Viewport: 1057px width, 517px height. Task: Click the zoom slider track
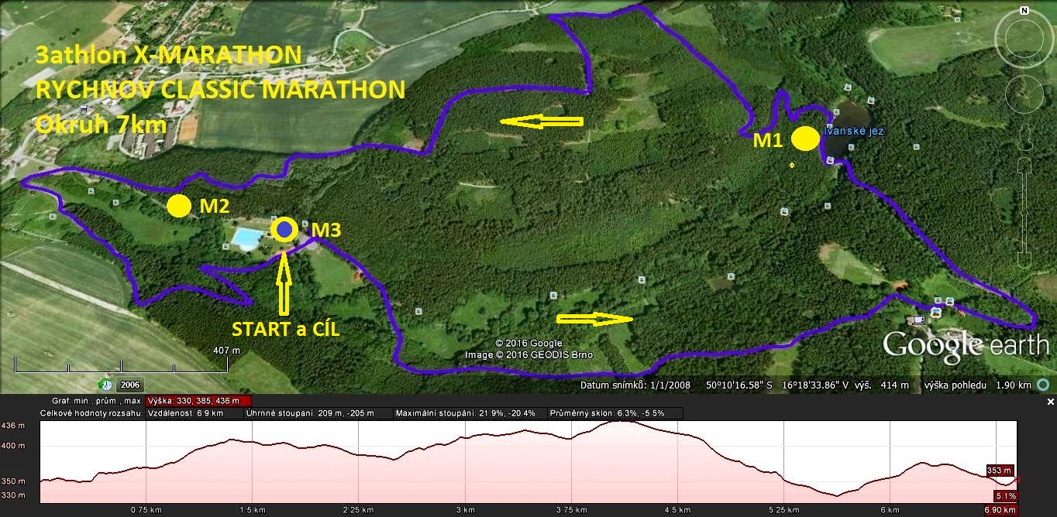click(x=1024, y=209)
